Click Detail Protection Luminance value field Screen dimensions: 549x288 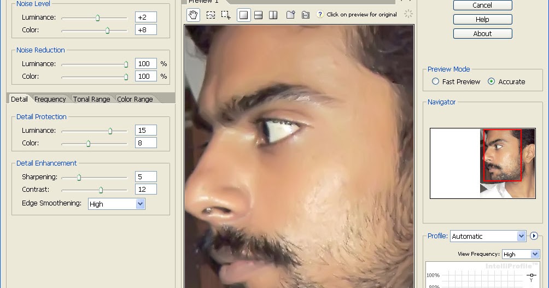(145, 130)
